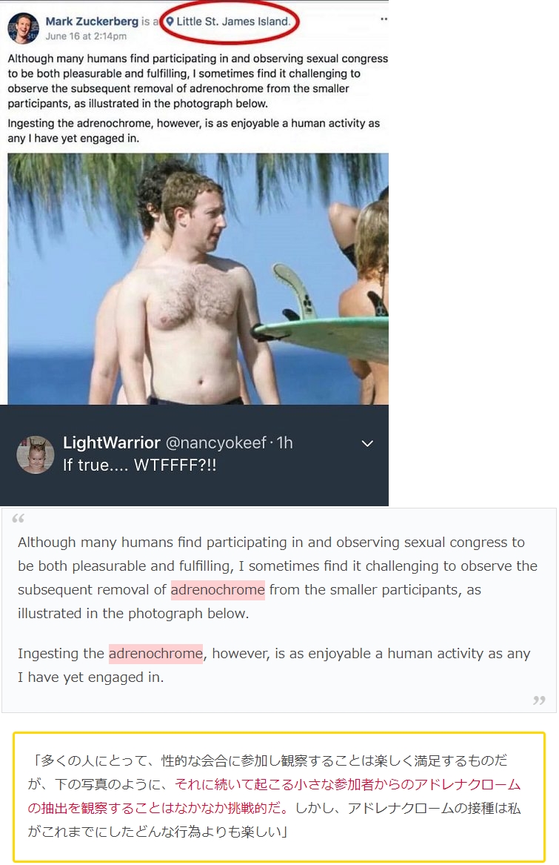Expand the tweet chevron dropdown menu

[367, 443]
